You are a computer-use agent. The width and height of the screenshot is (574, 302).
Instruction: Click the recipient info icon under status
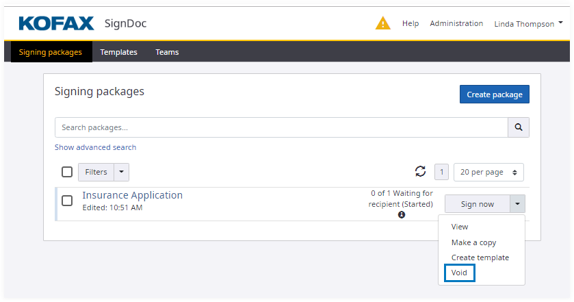(402, 215)
